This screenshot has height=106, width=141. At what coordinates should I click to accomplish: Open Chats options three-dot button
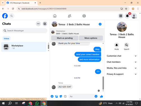(x=38, y=24)
